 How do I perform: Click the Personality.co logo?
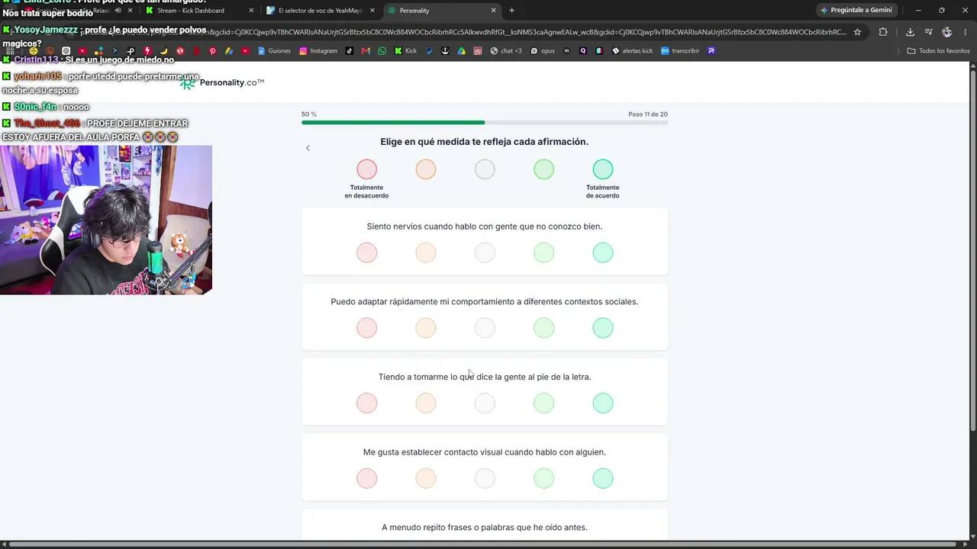click(222, 82)
